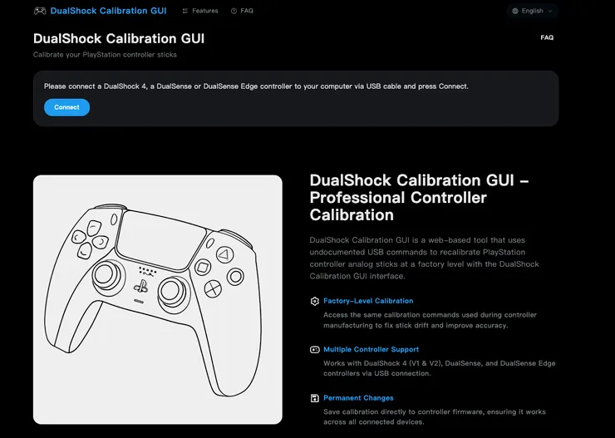Viewport: 615px width, 438px height.
Task: Expand language list using the chevron arrow
Action: tap(550, 11)
